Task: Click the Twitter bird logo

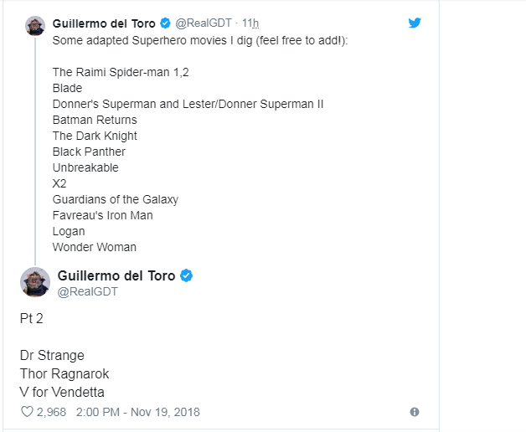Action: pyautogui.click(x=415, y=23)
